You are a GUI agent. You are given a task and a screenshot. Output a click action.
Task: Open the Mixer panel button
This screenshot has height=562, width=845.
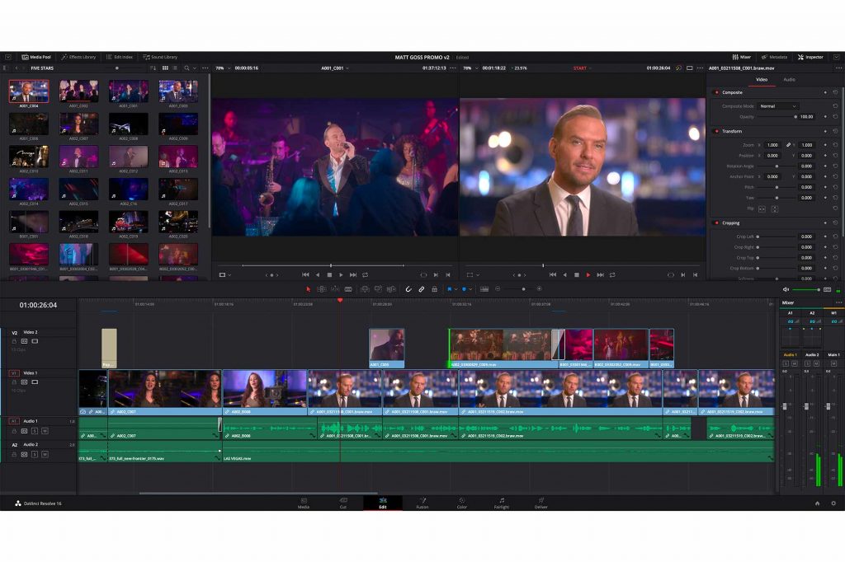(x=741, y=57)
